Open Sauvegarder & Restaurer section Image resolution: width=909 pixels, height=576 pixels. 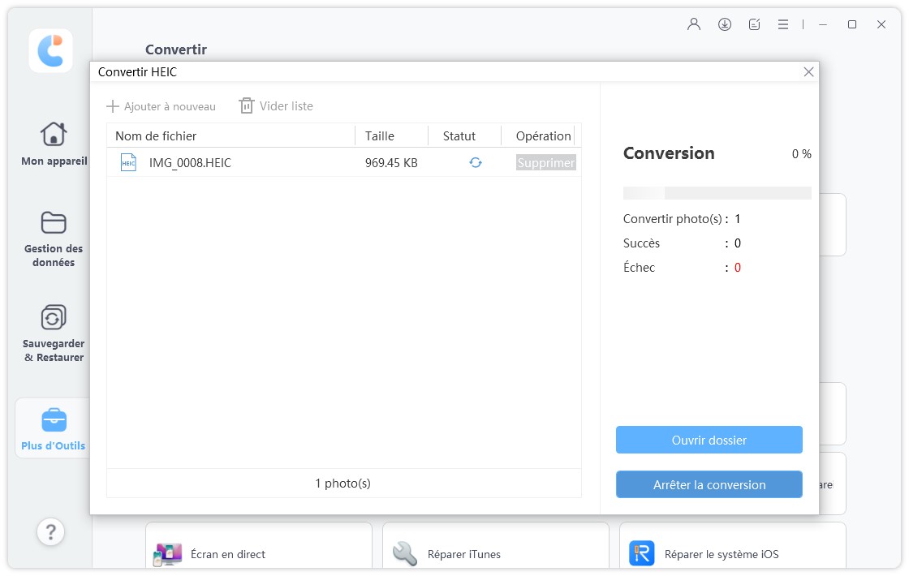pyautogui.click(x=54, y=333)
